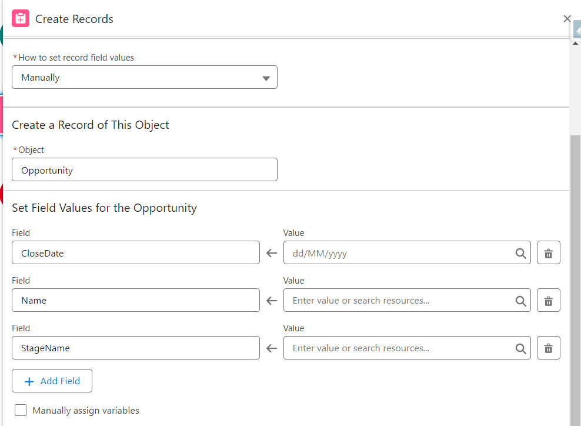Remove the StageName field row

click(x=548, y=348)
